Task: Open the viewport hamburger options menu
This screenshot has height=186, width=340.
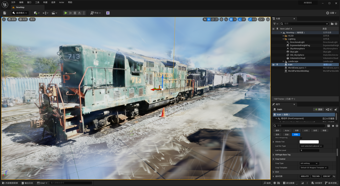Action: pyautogui.click(x=4, y=19)
